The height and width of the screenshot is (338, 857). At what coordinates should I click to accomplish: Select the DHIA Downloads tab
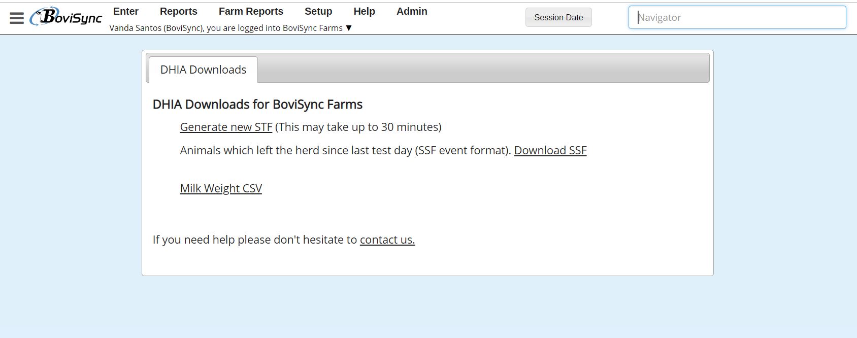click(203, 70)
